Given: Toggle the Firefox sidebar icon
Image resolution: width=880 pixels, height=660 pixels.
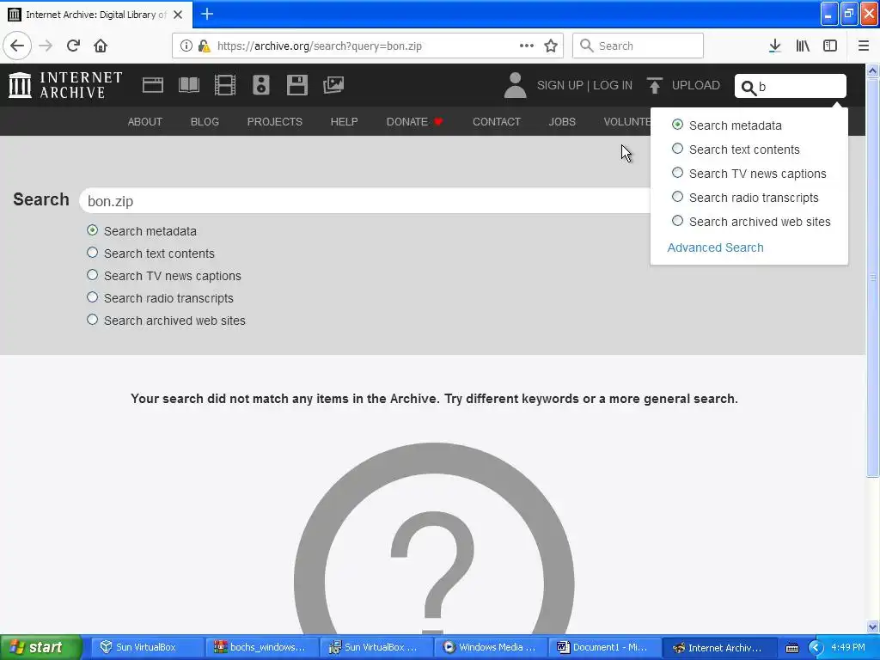Looking at the screenshot, I should (830, 46).
